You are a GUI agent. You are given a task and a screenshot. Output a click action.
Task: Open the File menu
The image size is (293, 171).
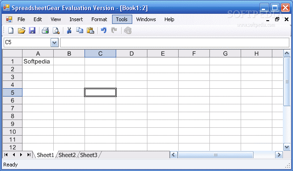click(21, 19)
